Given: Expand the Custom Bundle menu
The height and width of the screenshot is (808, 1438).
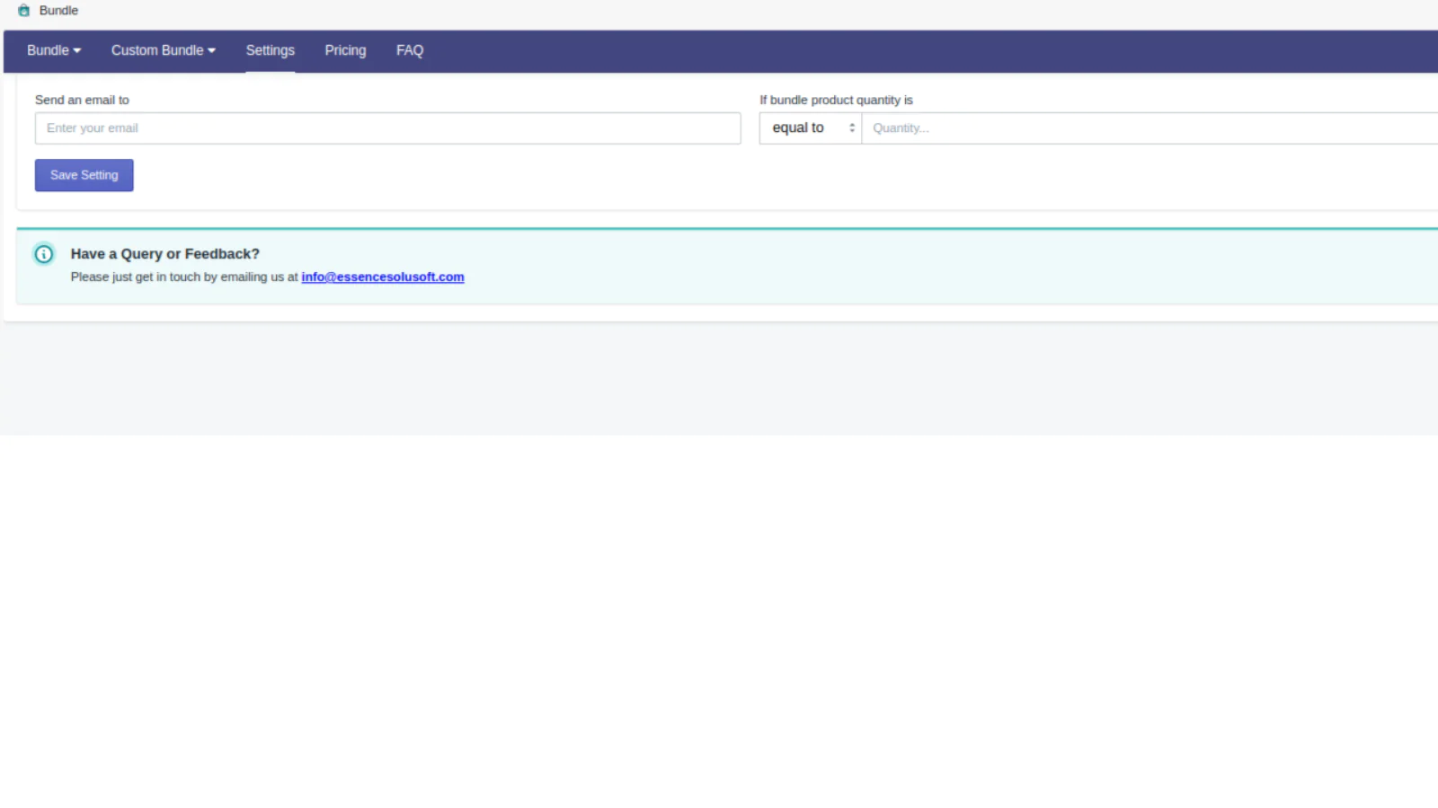Looking at the screenshot, I should click(164, 50).
